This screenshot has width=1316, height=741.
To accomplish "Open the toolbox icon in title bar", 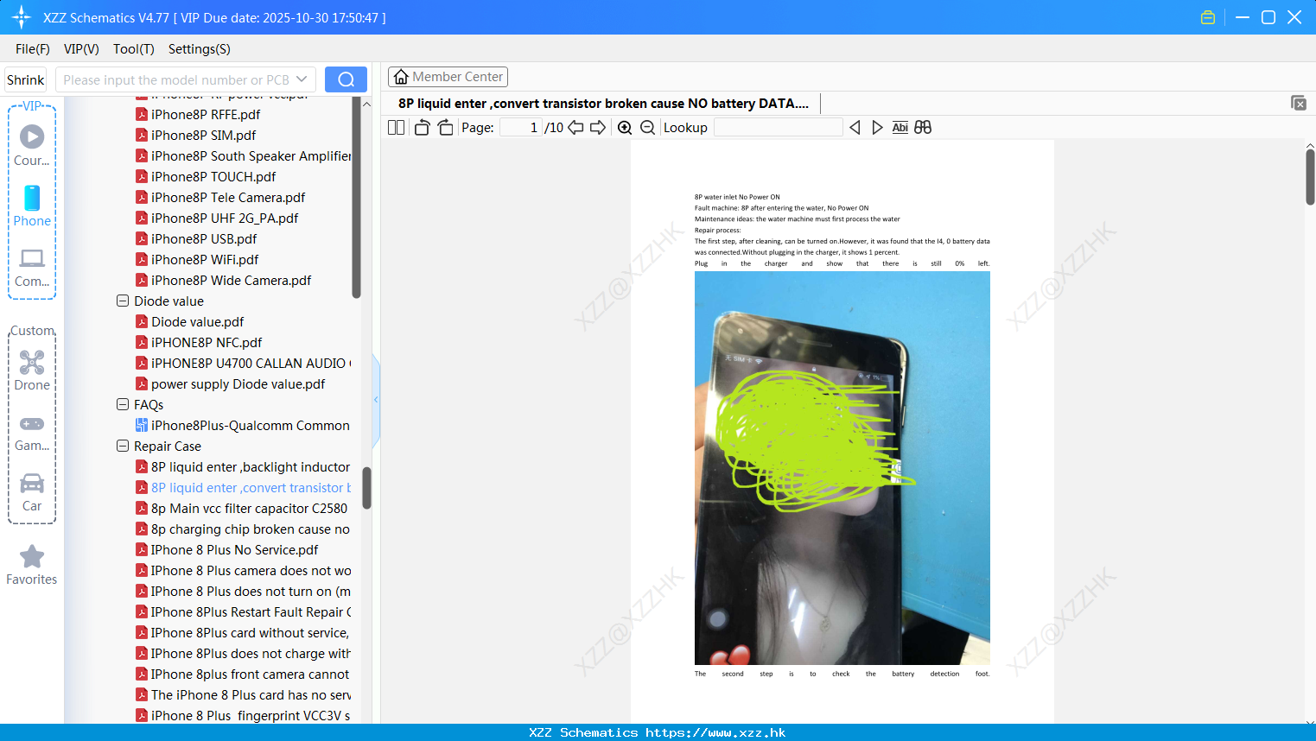I will click(1208, 17).
